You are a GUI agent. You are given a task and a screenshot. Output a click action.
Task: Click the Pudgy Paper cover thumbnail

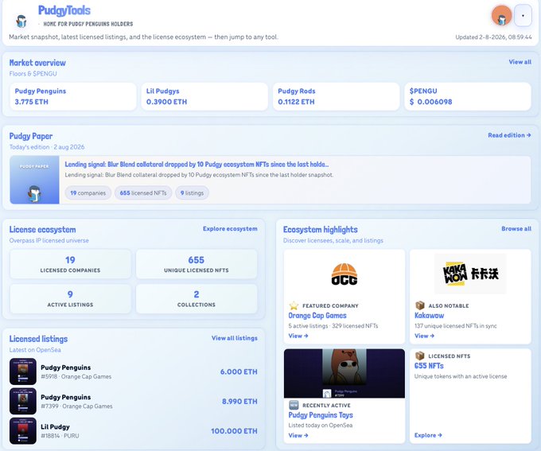[x=34, y=180]
